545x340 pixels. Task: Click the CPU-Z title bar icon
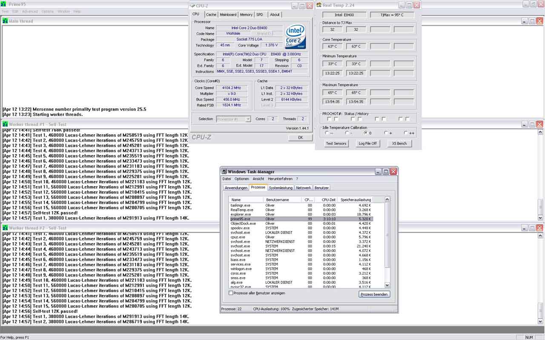point(193,6)
